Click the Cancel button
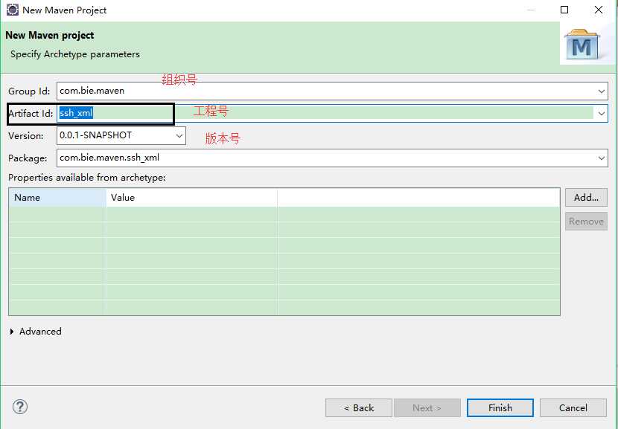 573,407
